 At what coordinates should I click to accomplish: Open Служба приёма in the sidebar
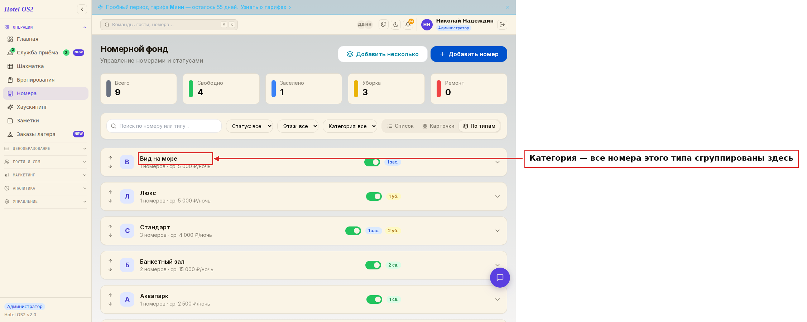click(45, 53)
